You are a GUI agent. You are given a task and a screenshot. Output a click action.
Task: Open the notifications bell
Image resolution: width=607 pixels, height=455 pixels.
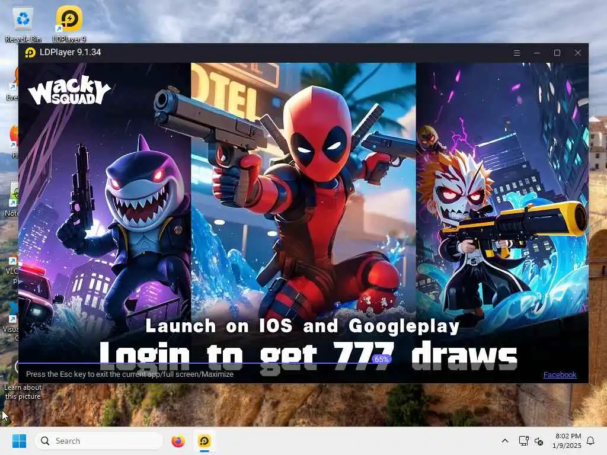click(x=590, y=441)
